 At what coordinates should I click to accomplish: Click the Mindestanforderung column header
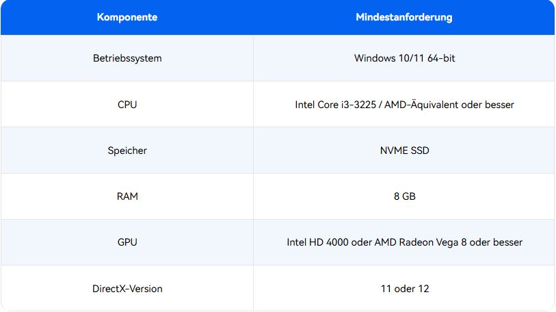point(404,17)
